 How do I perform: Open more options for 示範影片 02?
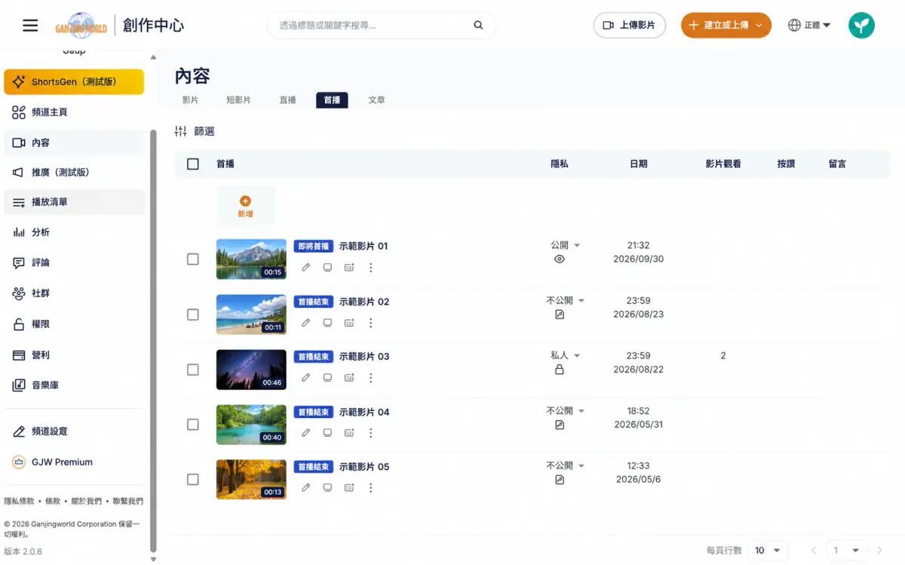tap(370, 323)
